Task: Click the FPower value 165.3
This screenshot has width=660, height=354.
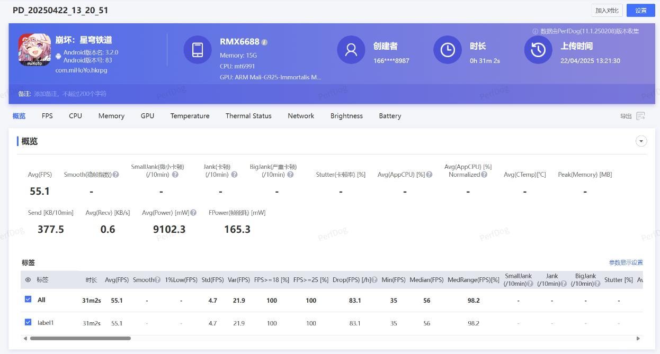Action: [237, 229]
